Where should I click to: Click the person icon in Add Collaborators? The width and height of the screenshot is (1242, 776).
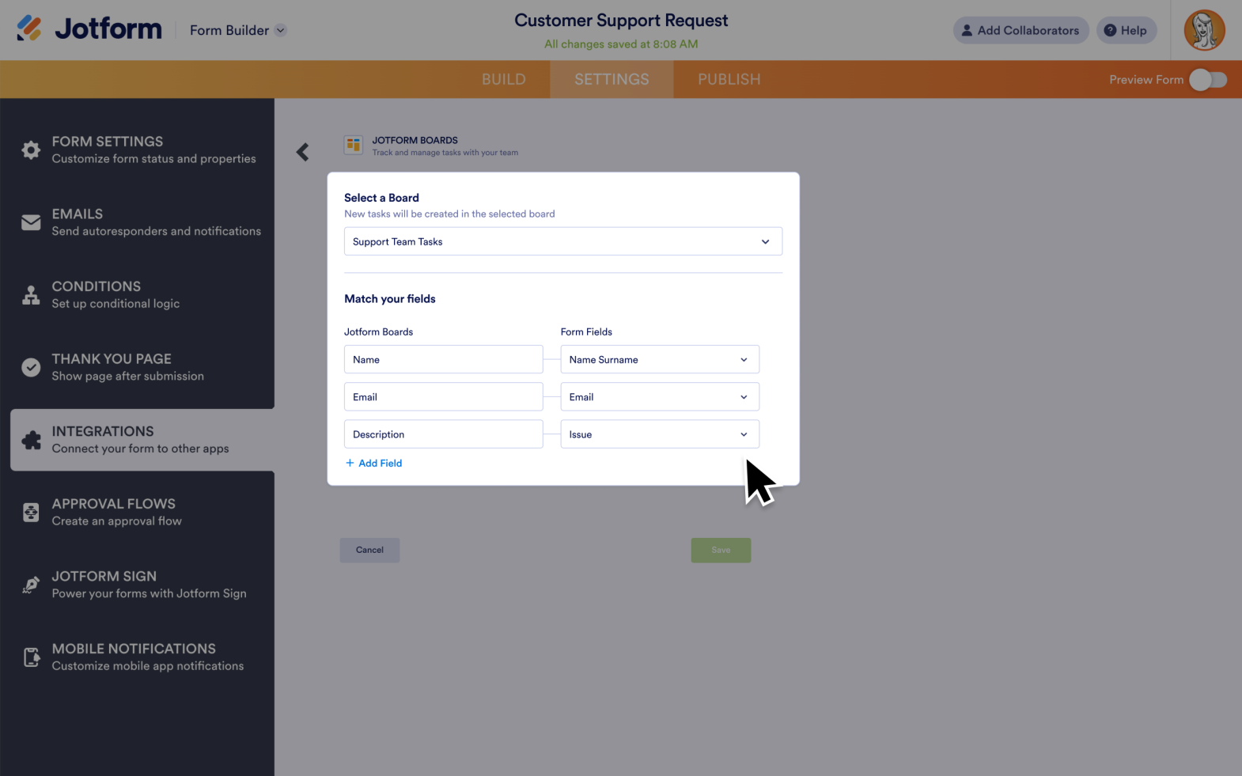click(x=967, y=30)
